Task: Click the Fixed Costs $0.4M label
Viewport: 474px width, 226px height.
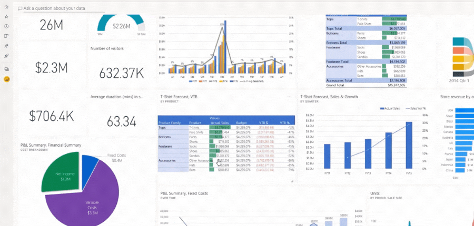Action: point(117,158)
